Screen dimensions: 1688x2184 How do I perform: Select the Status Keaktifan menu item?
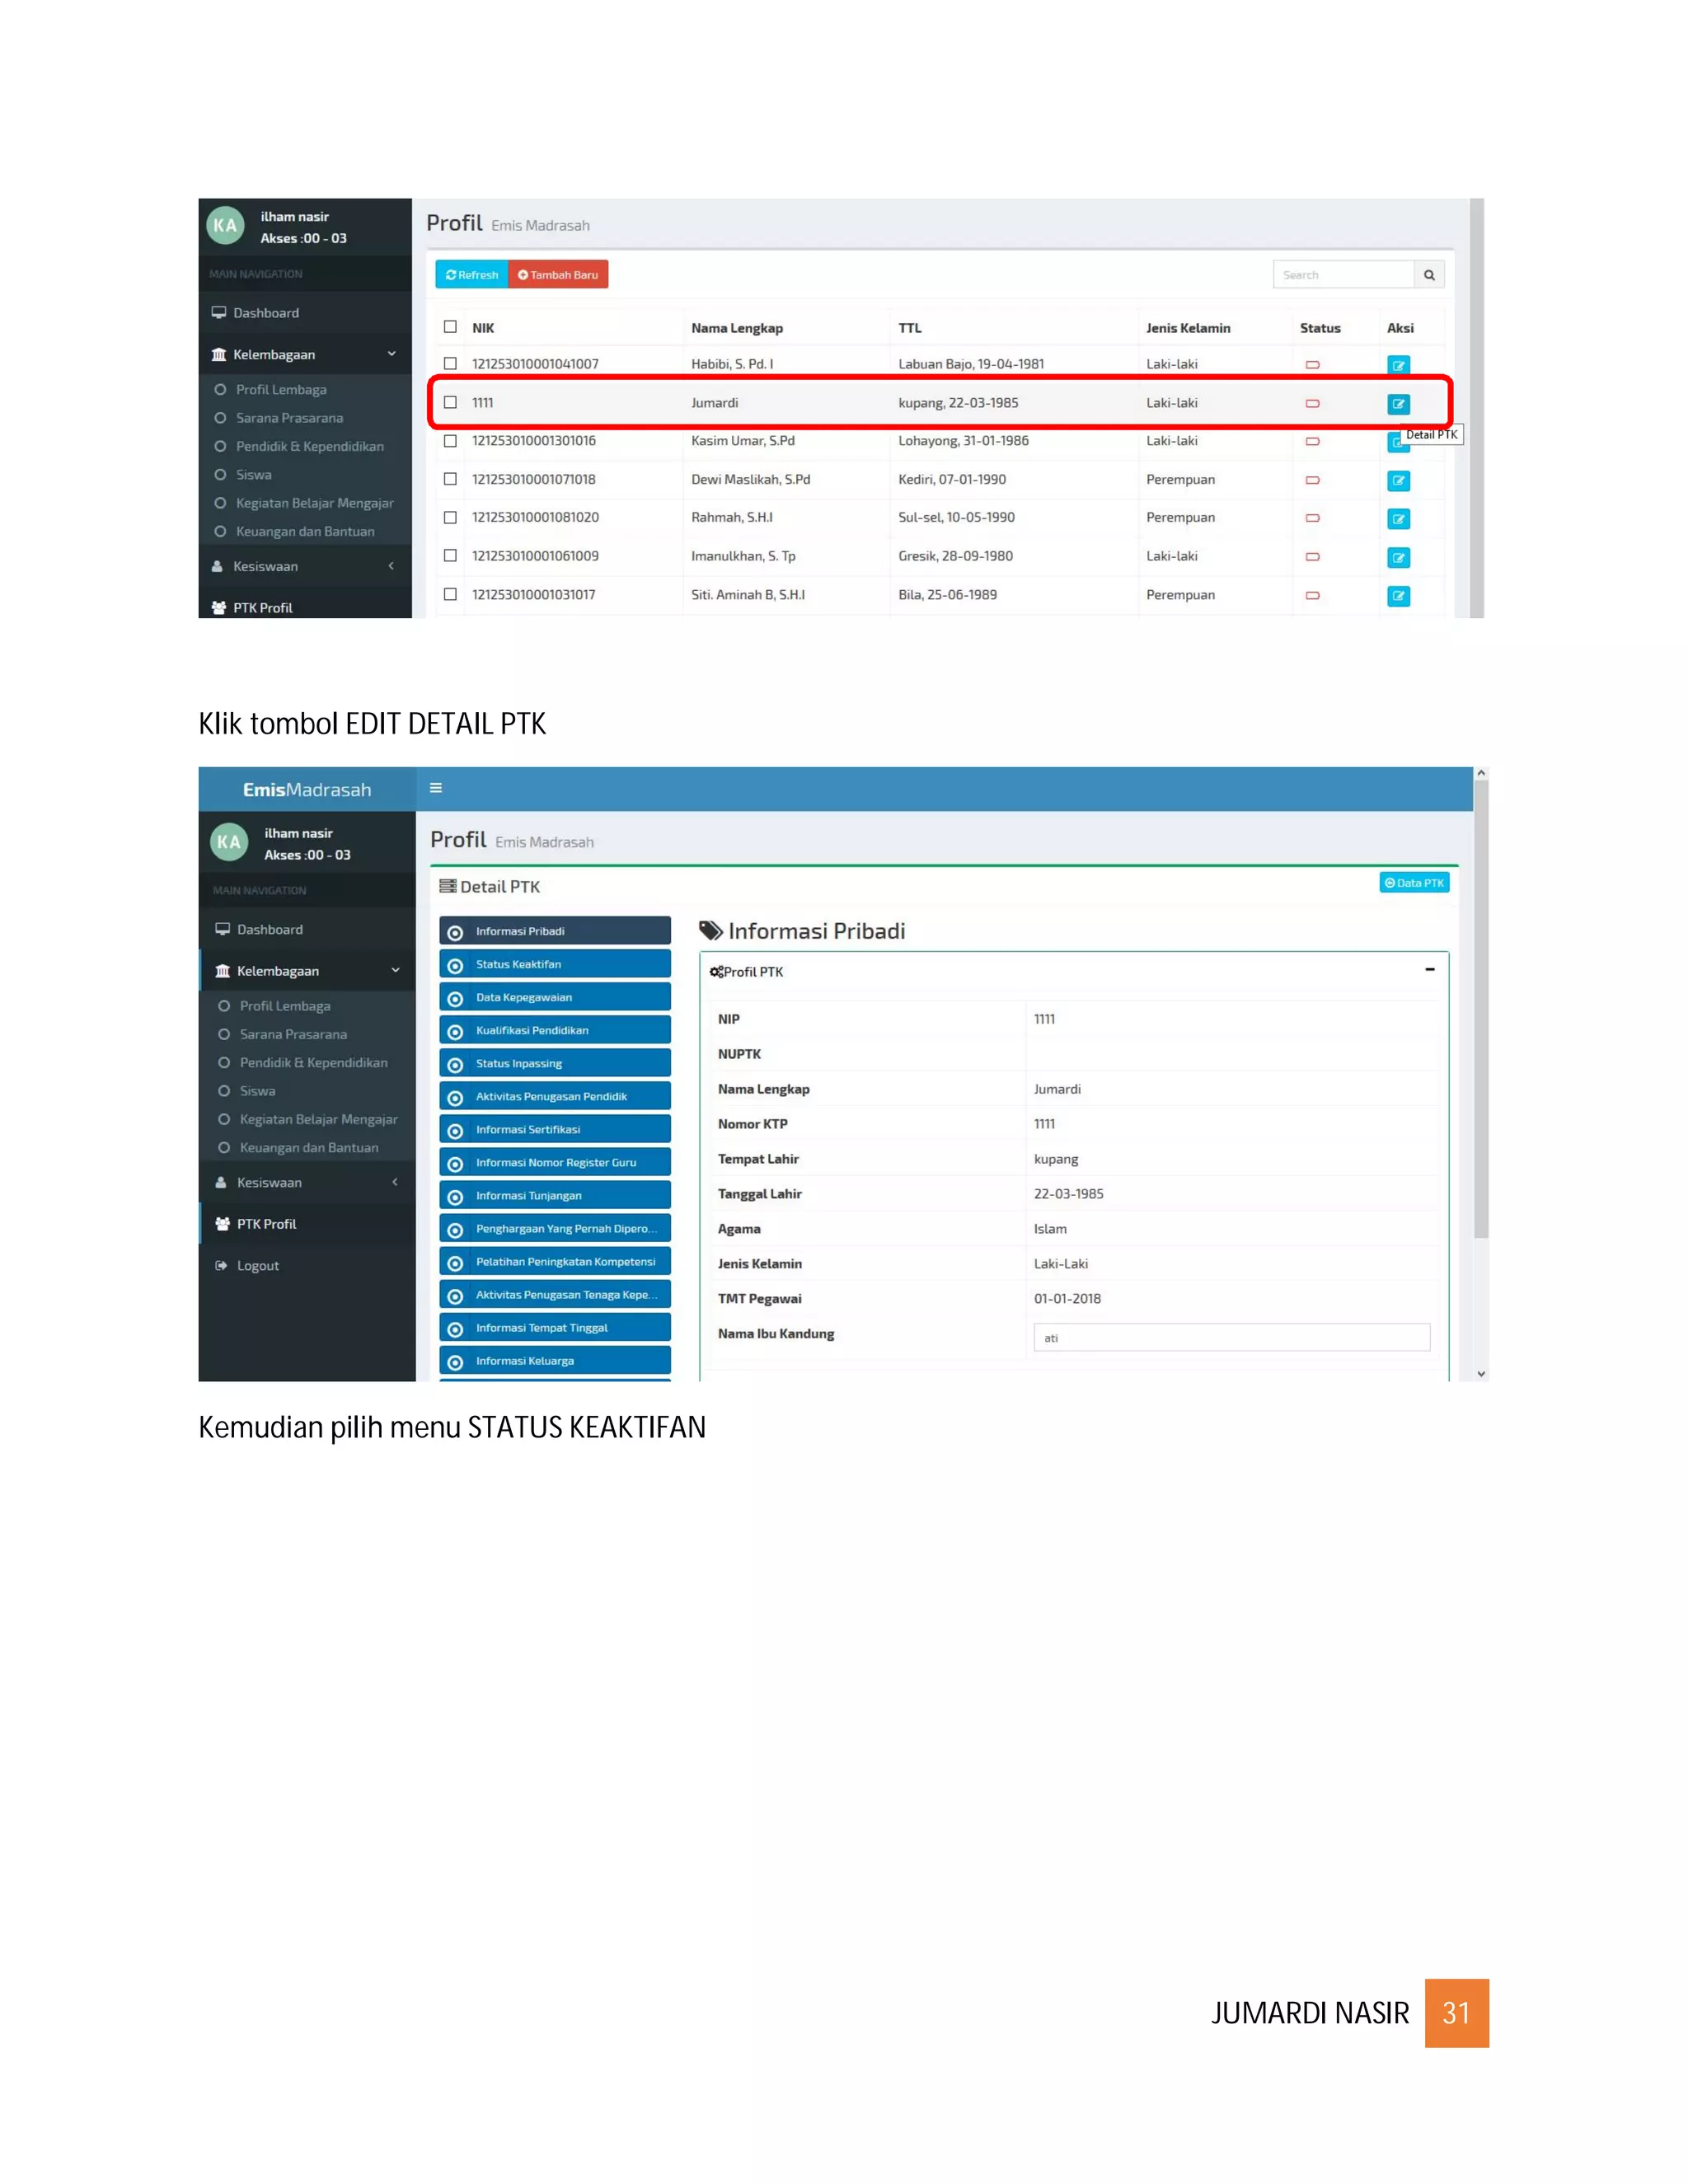(x=555, y=964)
